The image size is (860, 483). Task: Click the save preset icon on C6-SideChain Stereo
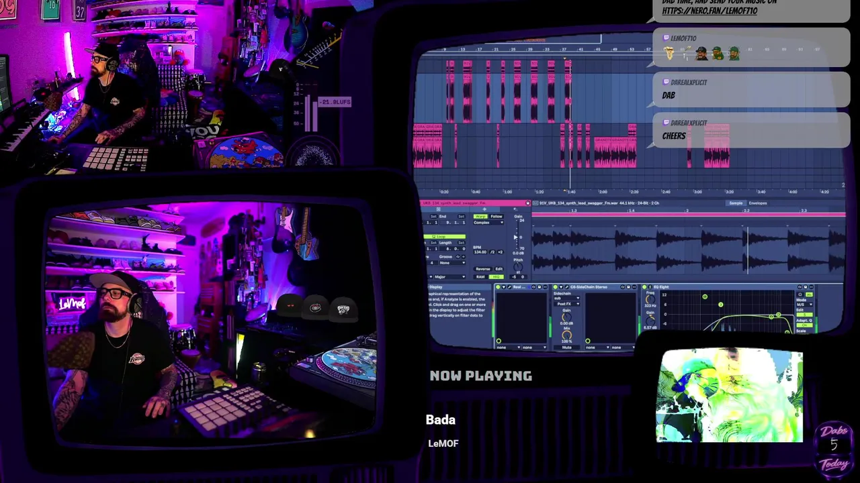click(x=628, y=287)
